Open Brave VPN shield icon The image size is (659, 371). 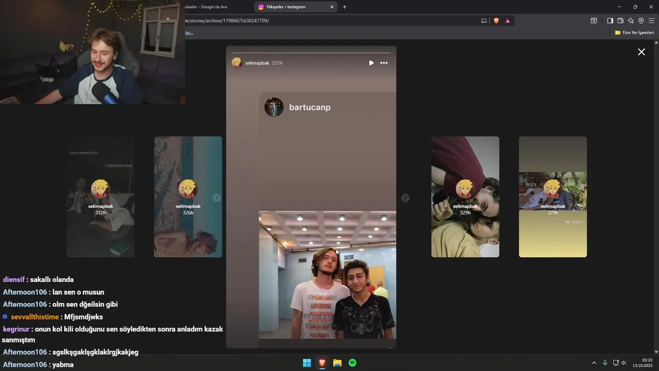tap(641, 21)
